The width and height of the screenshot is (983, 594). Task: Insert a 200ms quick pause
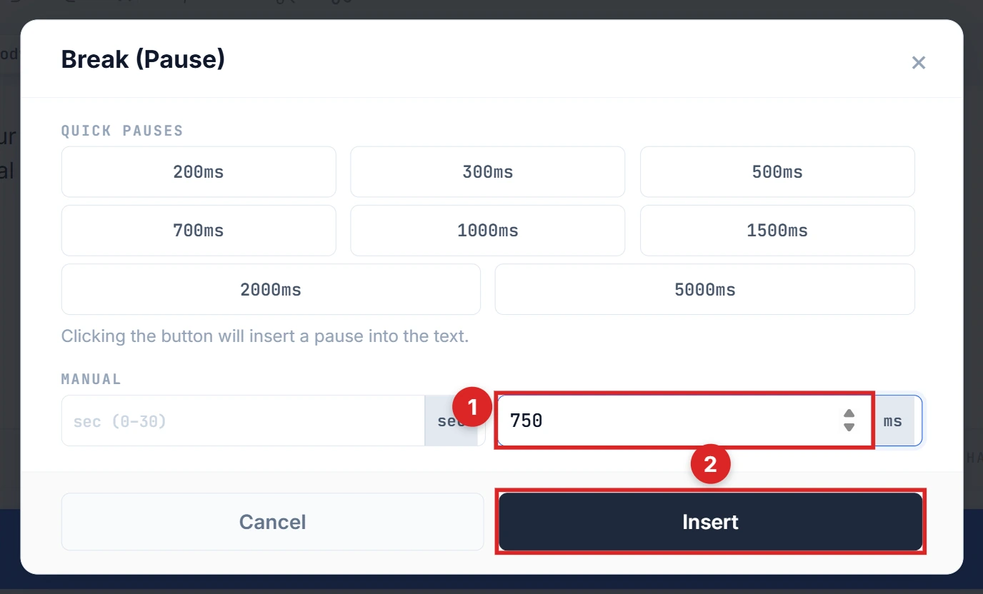(199, 171)
